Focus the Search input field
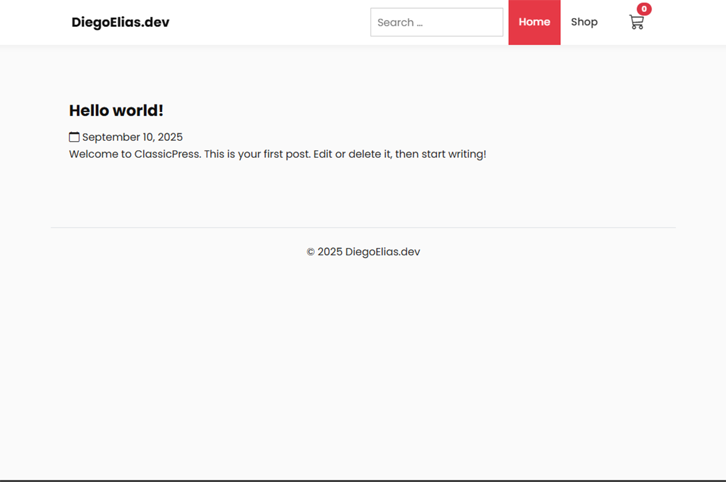This screenshot has height=482, width=726. click(x=436, y=23)
